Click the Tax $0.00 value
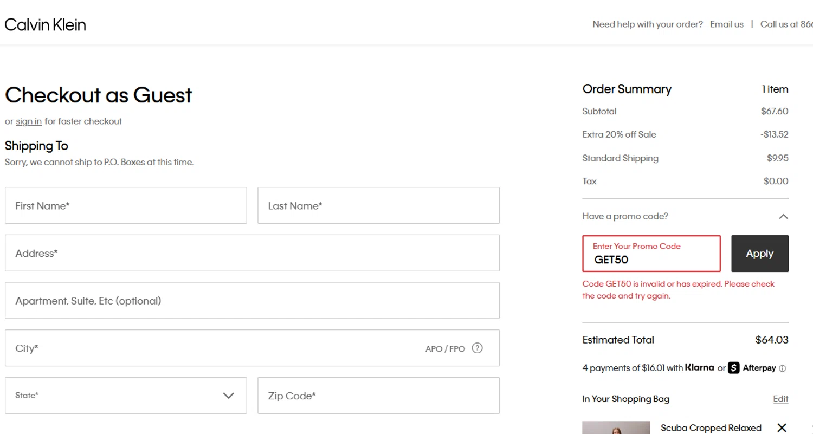Image resolution: width=813 pixels, height=434 pixels. pos(776,182)
